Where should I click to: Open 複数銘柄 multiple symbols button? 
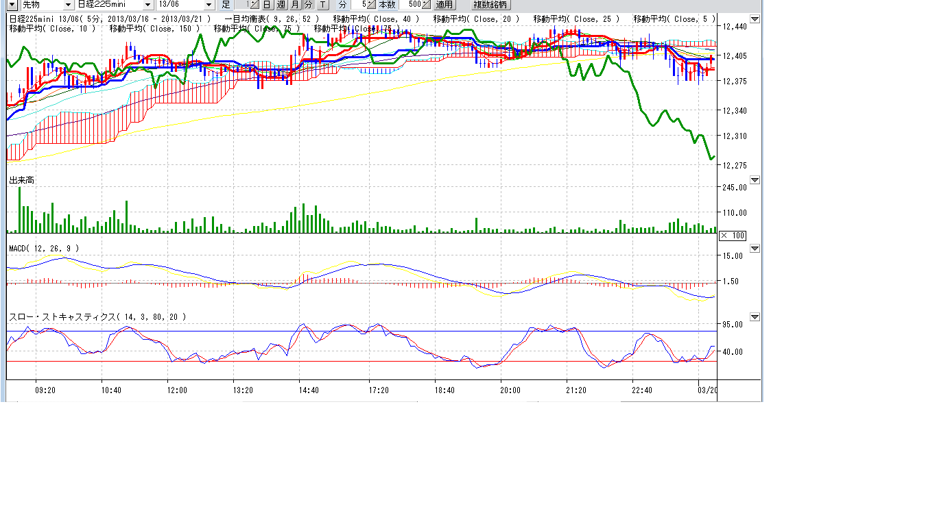coord(490,5)
